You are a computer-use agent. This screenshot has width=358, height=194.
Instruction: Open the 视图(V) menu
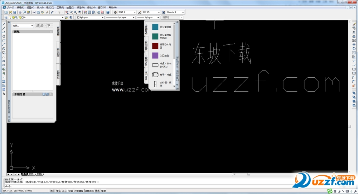pyautogui.click(x=30, y=8)
